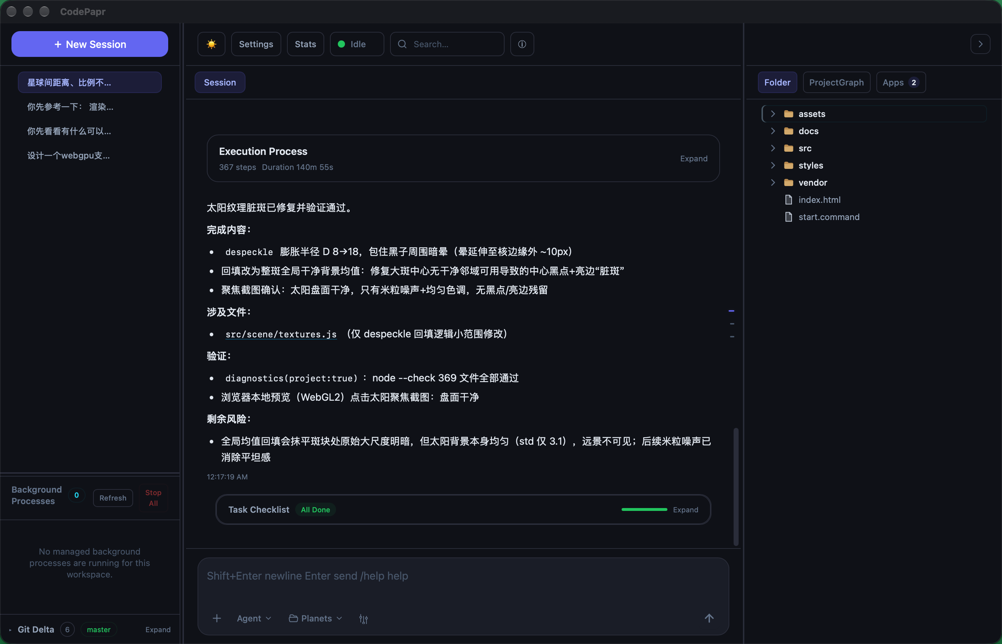Click the assets folder icon
This screenshot has height=644, width=1002.
[789, 114]
